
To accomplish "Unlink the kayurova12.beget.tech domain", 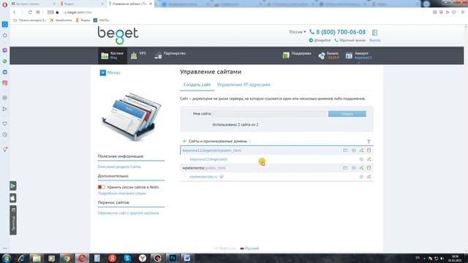I will [x=369, y=159].
